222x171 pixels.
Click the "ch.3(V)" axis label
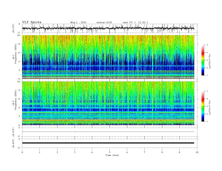(x=13, y=132)
